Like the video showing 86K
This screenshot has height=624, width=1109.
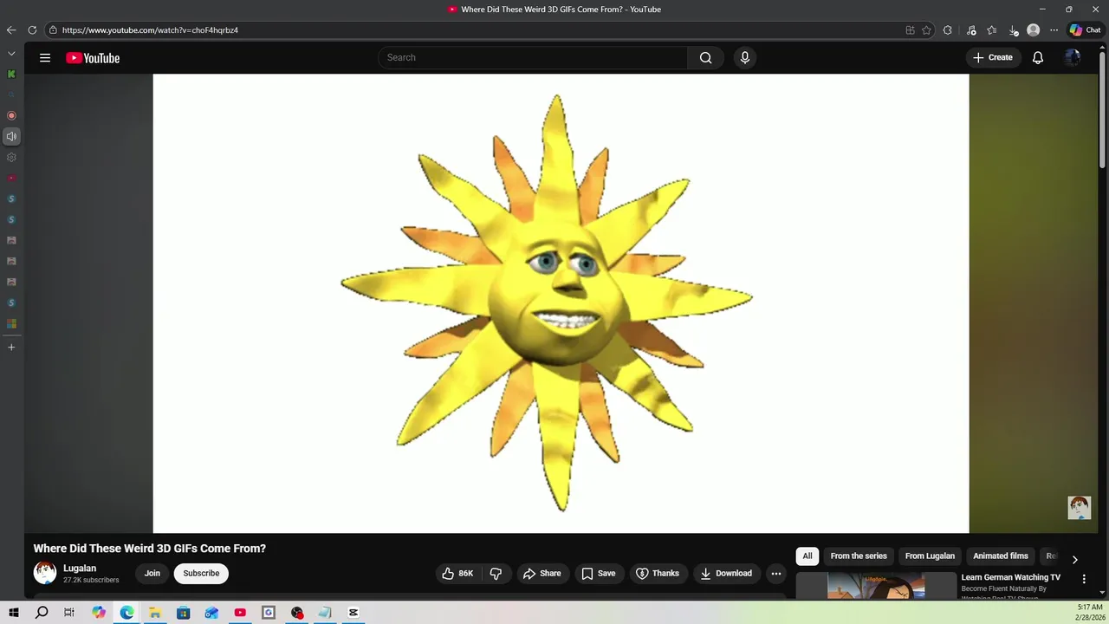click(457, 574)
